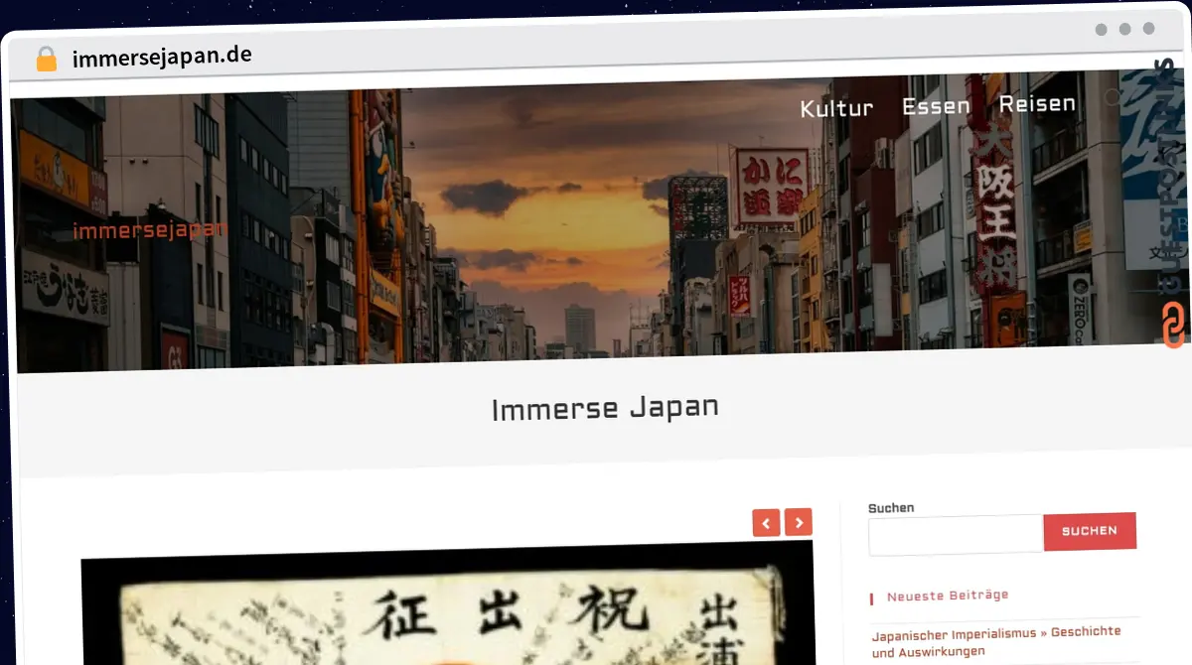Click the leftmost gray window dot
This screenshot has width=1192, height=665.
(1102, 30)
